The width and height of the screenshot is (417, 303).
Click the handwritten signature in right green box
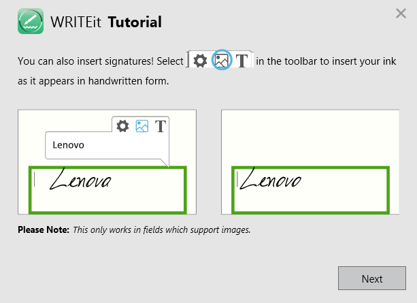(x=271, y=180)
